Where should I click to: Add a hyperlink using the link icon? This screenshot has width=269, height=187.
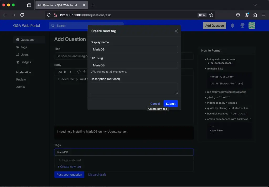(x=84, y=72)
